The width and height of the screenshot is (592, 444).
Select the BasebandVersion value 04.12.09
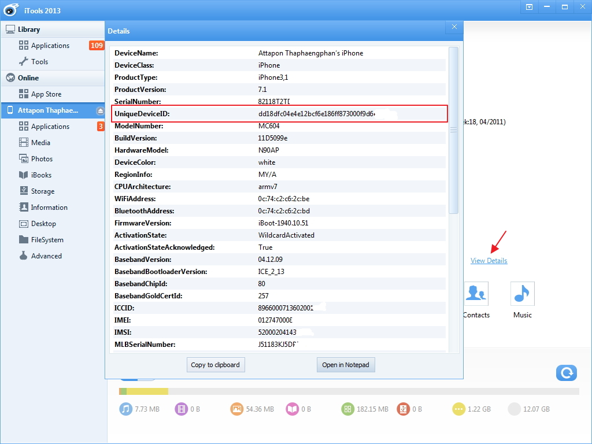coord(271,260)
